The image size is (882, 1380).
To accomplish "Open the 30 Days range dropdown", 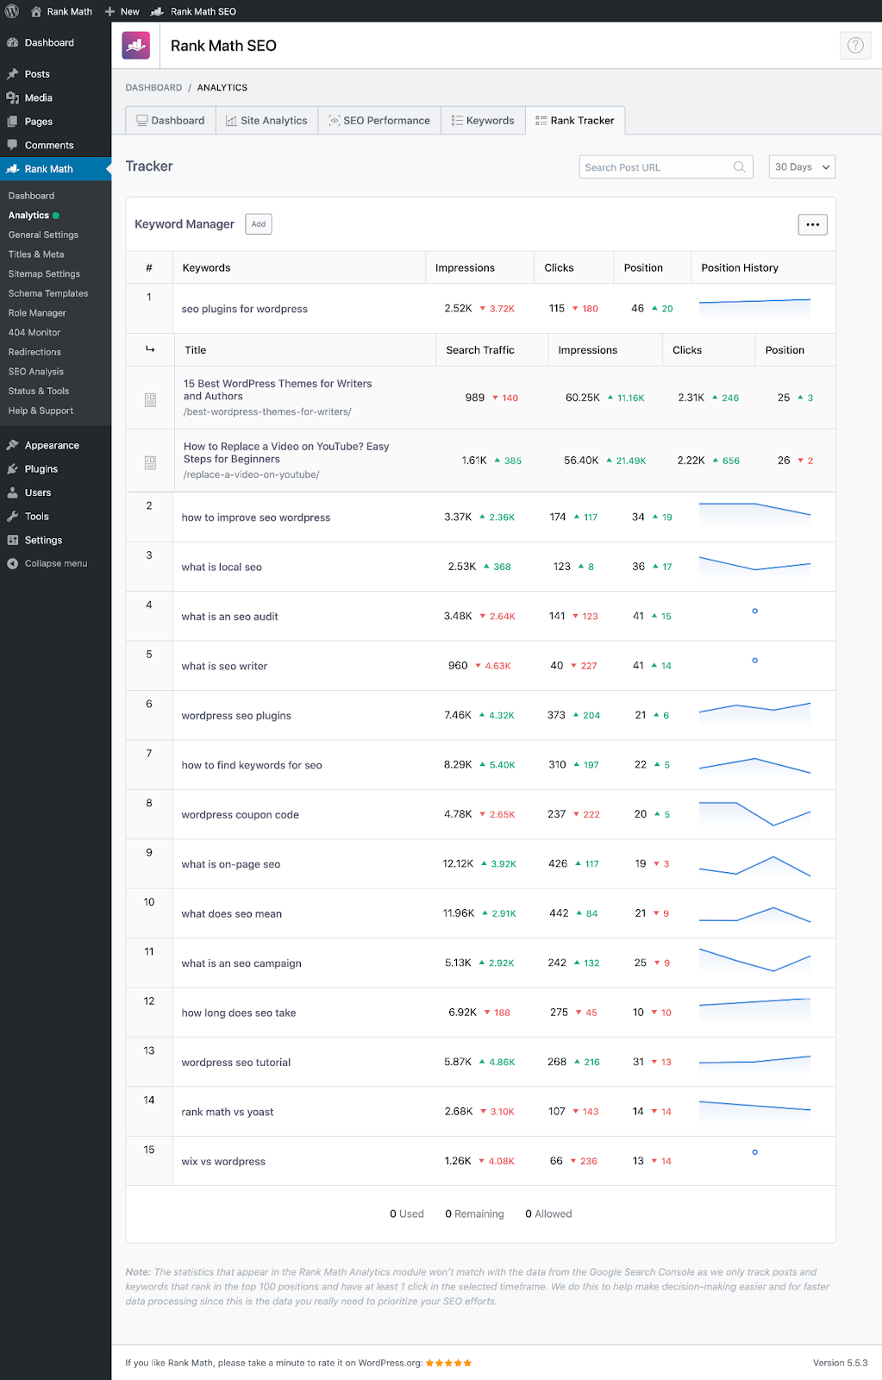I will (x=802, y=167).
